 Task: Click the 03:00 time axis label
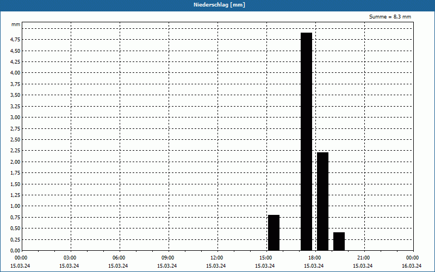tap(70, 258)
